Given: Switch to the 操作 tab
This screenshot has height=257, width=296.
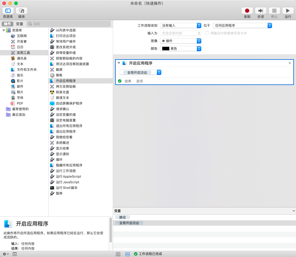Looking at the screenshot, I should pos(7,24).
